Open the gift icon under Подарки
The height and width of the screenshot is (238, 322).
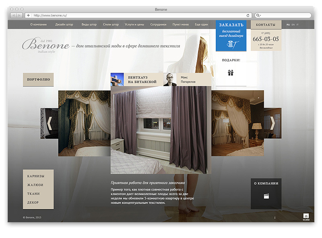[231, 73]
